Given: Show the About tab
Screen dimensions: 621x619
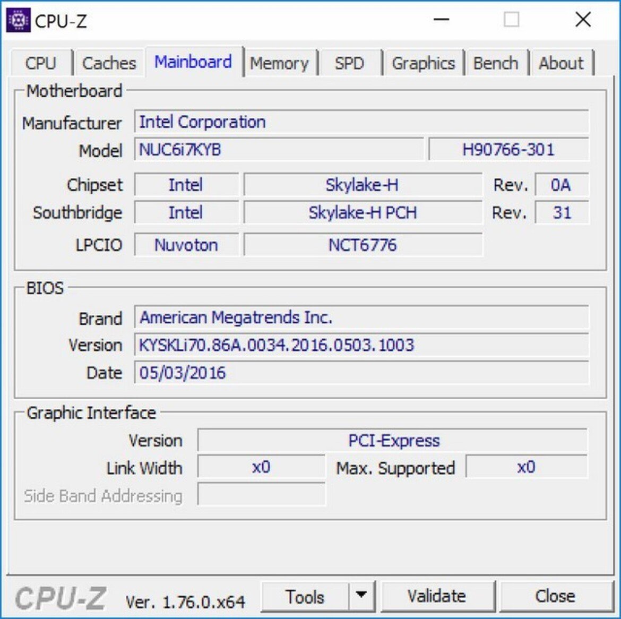Looking at the screenshot, I should (561, 63).
